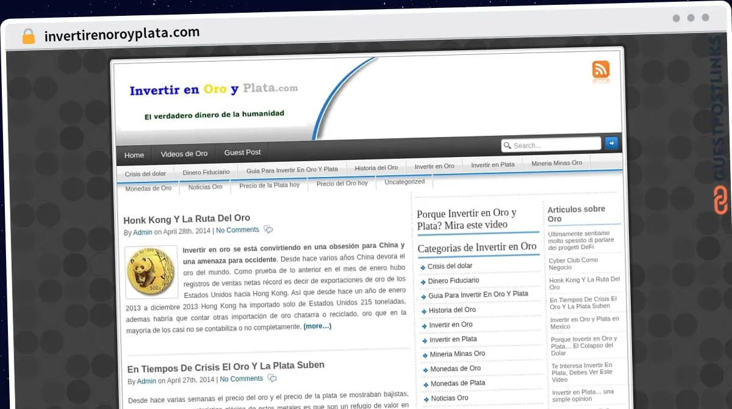Click the arrow bullet next to Historia del Oro category
The height and width of the screenshot is (409, 732).
pos(423,311)
